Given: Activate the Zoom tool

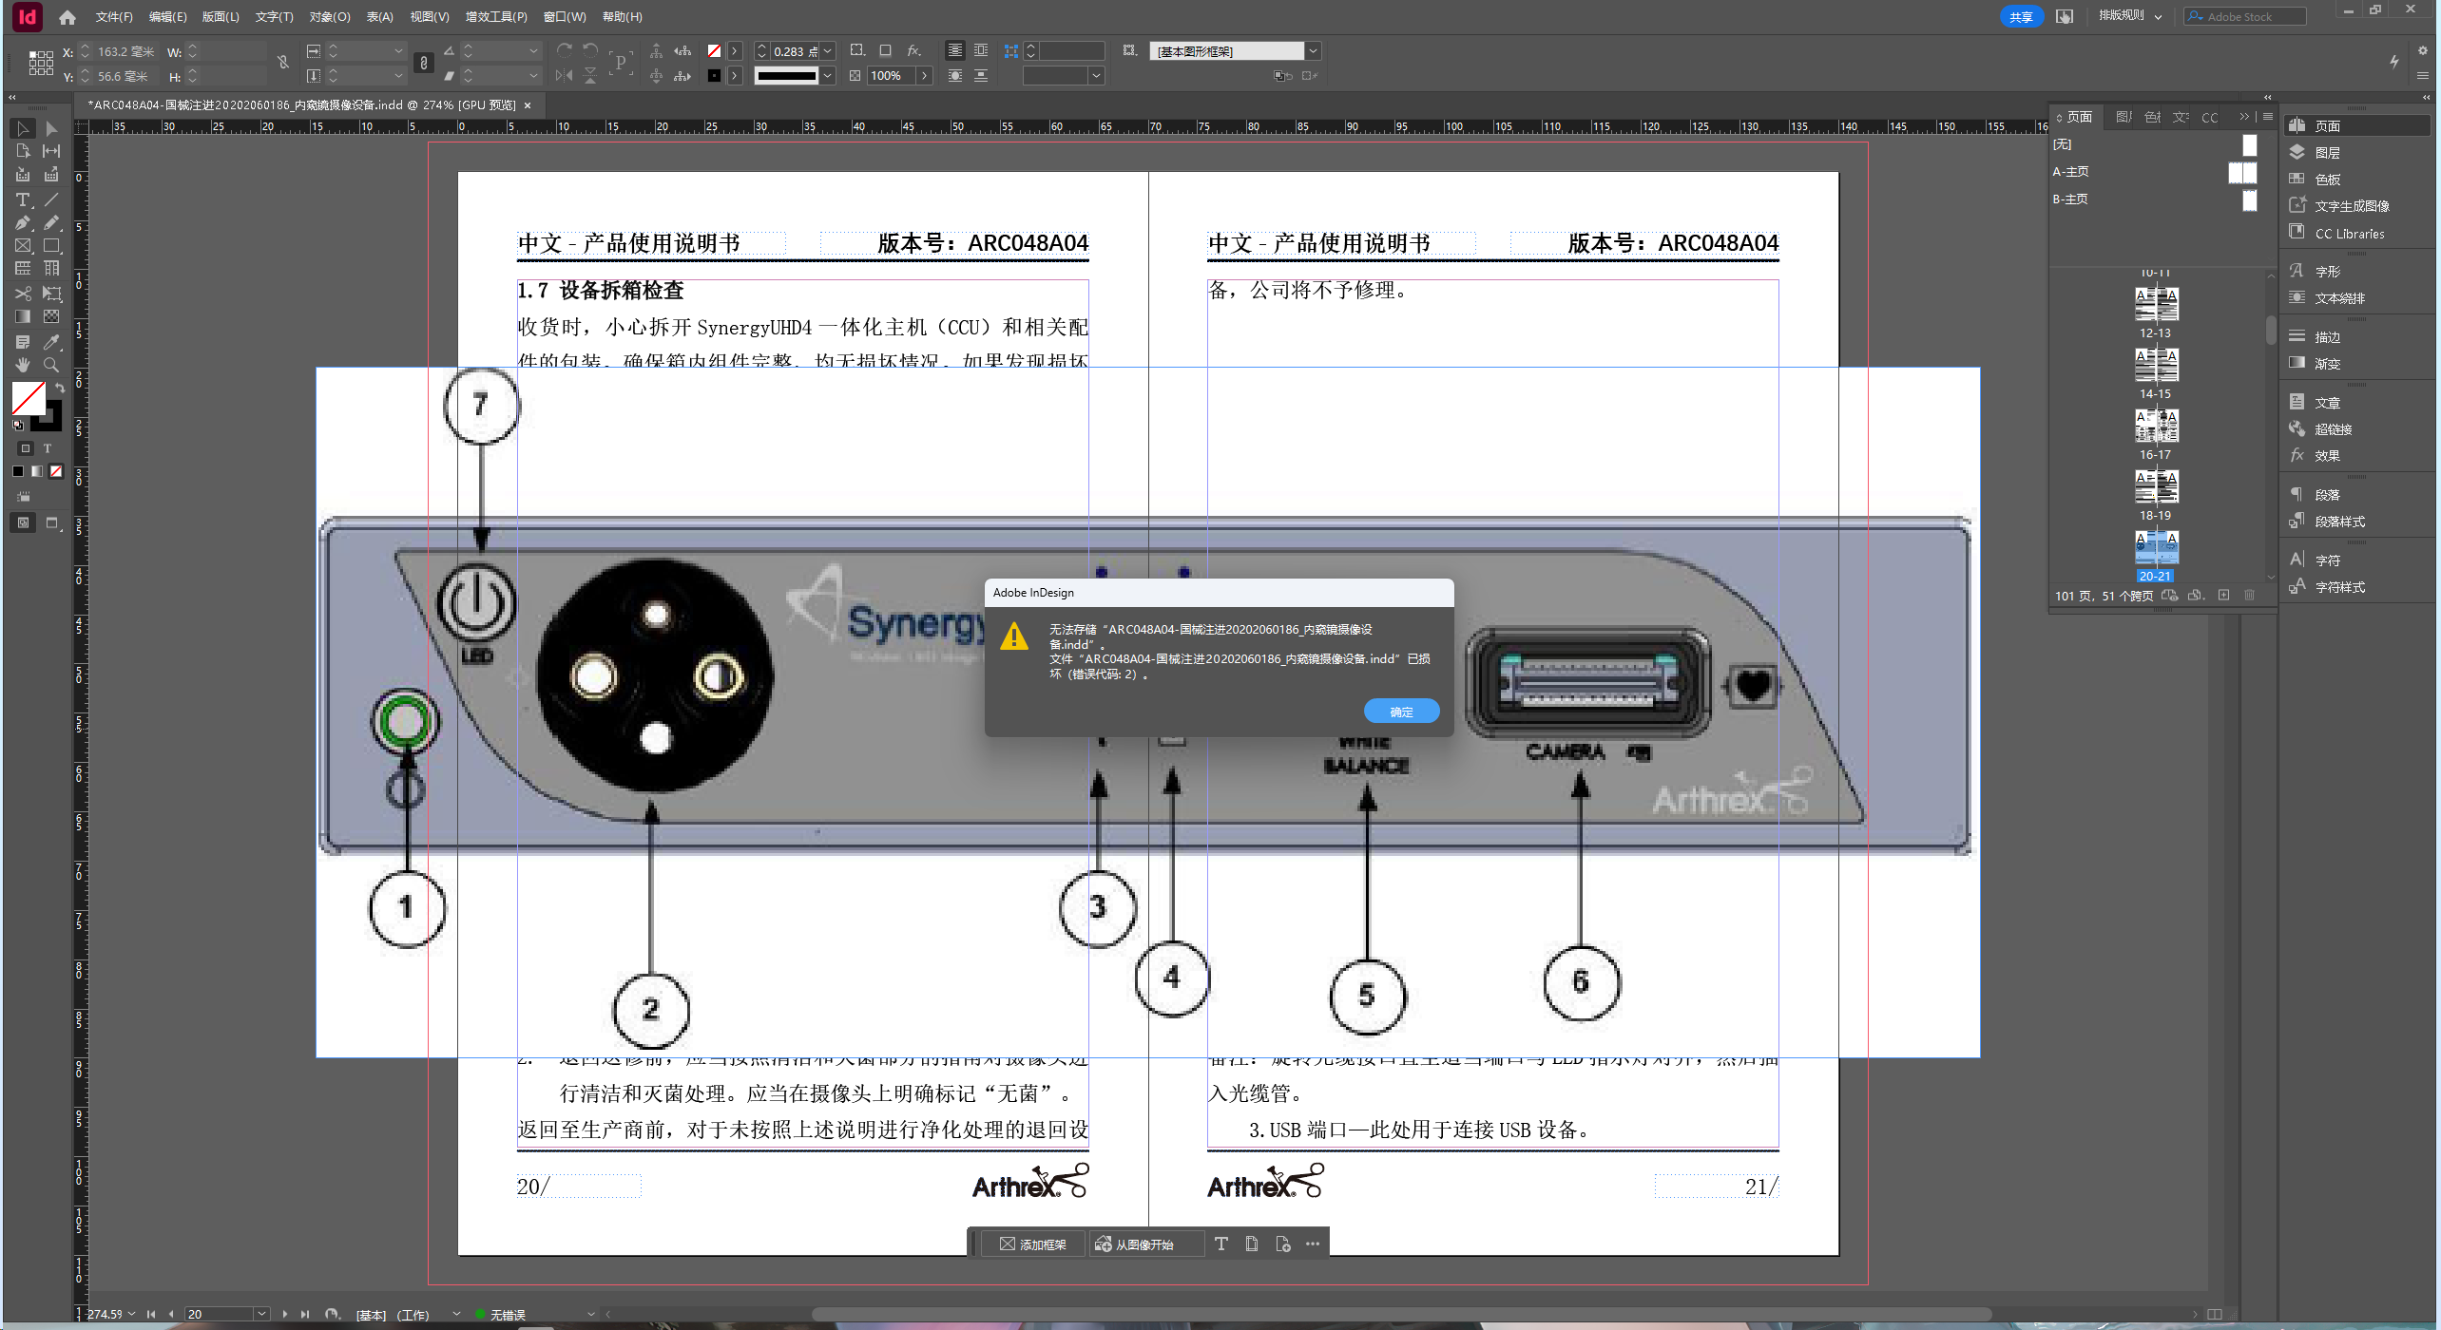Looking at the screenshot, I should point(51,365).
